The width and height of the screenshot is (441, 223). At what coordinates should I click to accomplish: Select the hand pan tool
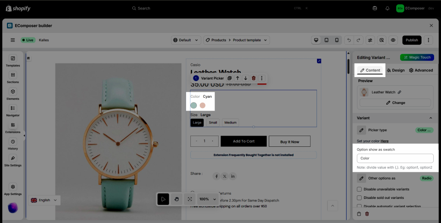(x=176, y=199)
